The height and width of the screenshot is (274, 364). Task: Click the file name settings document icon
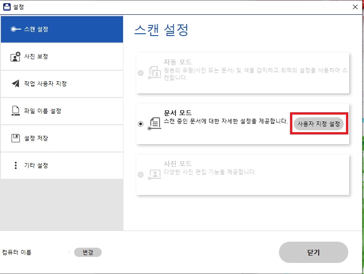click(x=16, y=111)
